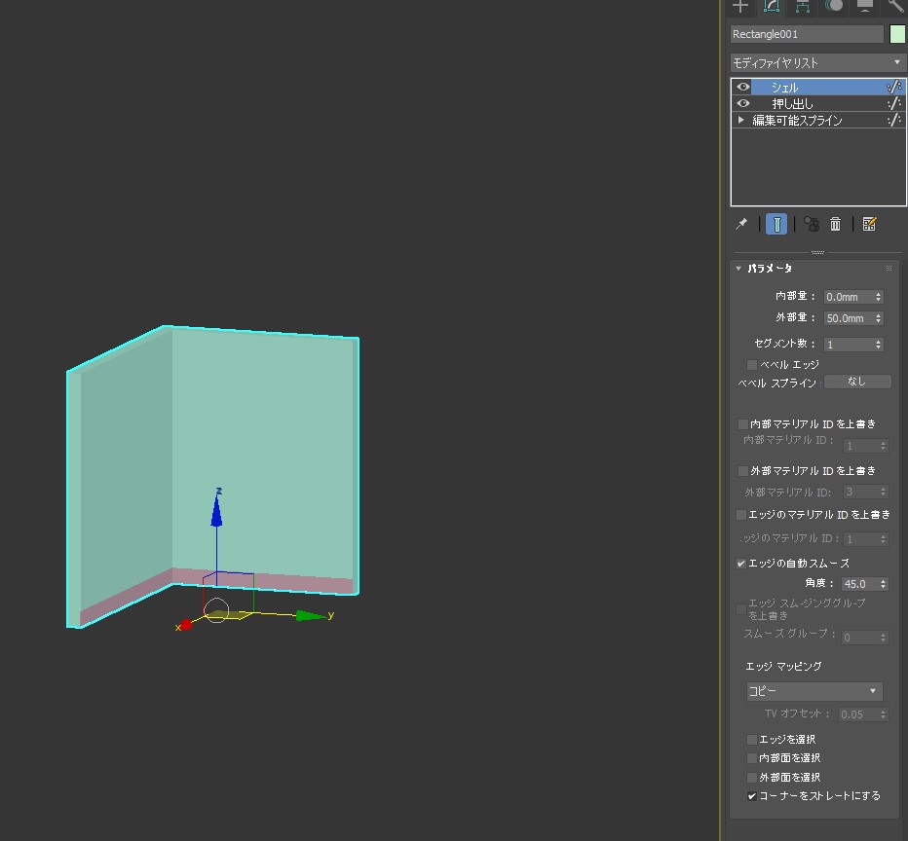Open the Display panel icon
This screenshot has width=908, height=841.
865,6
